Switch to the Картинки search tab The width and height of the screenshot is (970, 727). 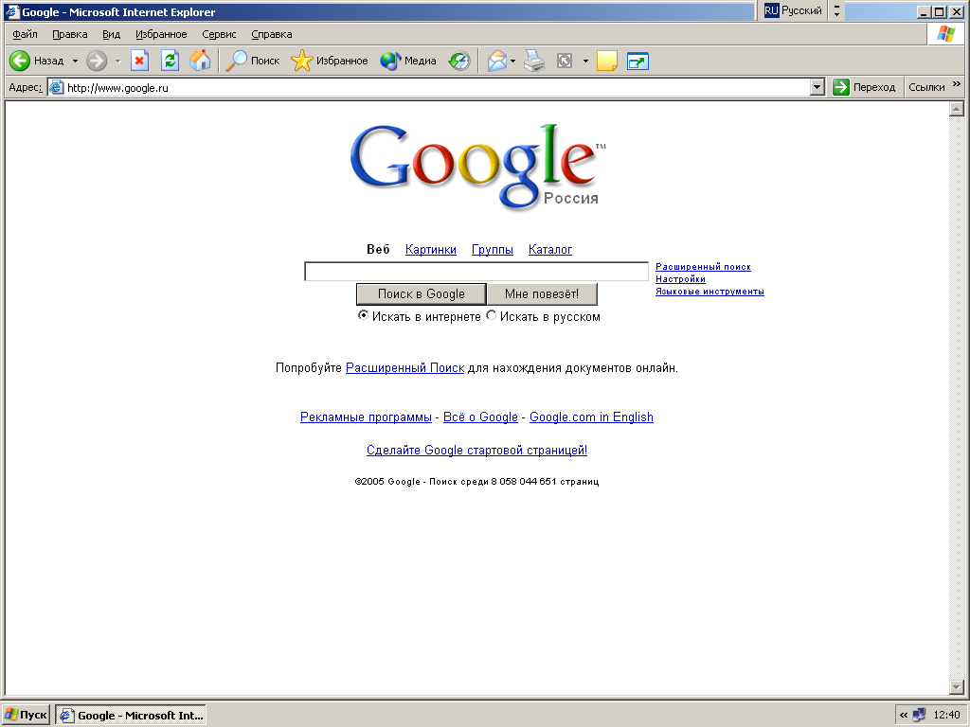click(x=431, y=249)
